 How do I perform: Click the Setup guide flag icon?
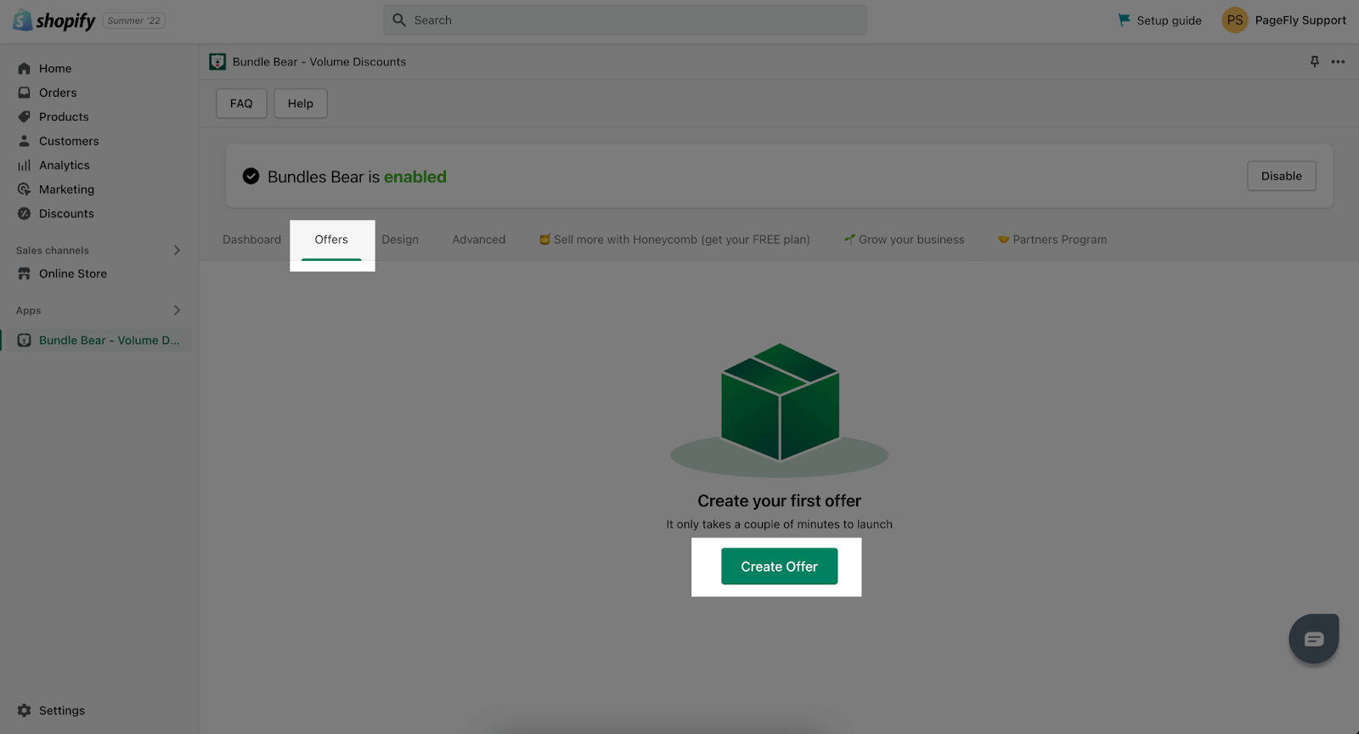coord(1124,20)
